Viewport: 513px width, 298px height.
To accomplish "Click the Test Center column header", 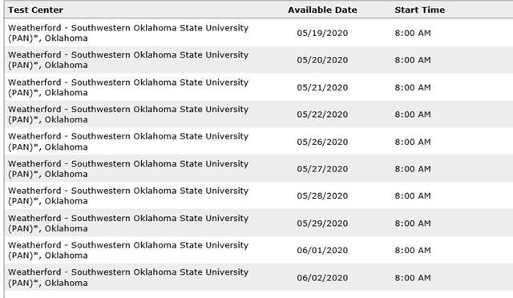I will (x=35, y=10).
